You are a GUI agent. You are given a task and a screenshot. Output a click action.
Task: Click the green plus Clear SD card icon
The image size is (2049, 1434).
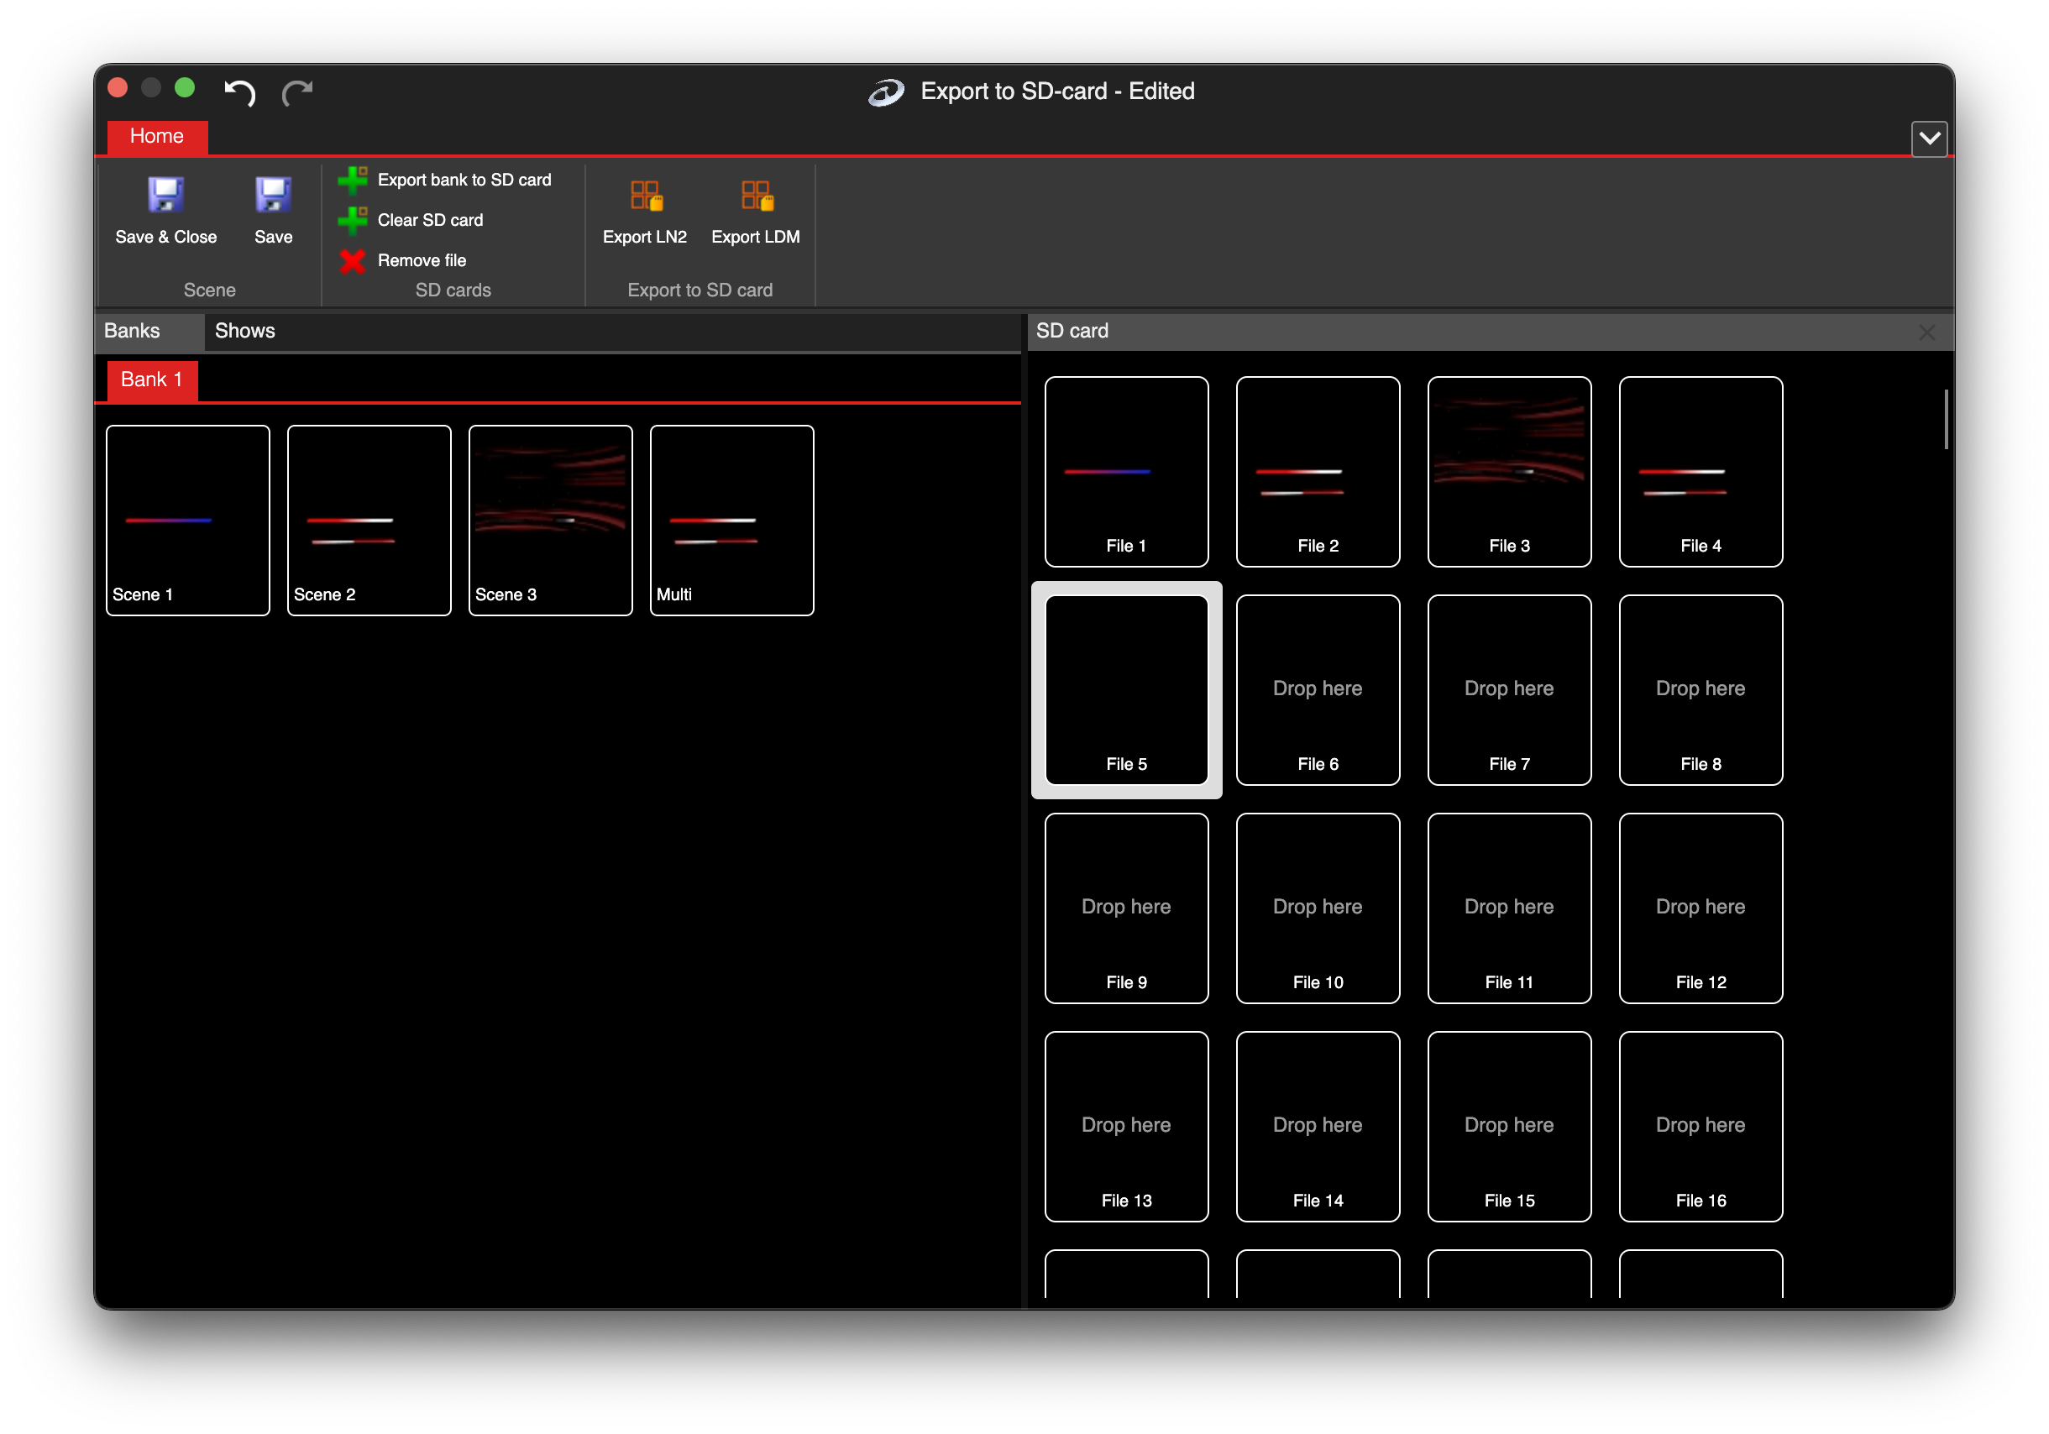[x=353, y=219]
